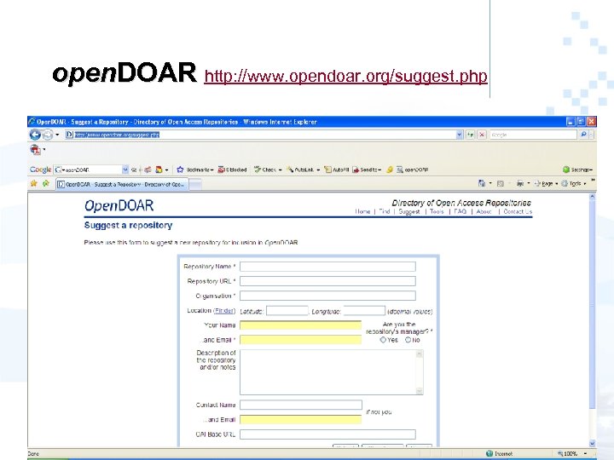Screen dimensions: 614x460
Task: Click the Google toolbar search field
Action: click(x=88, y=170)
